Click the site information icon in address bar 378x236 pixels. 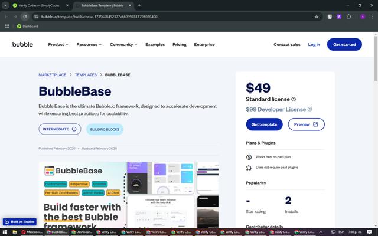click(36, 17)
